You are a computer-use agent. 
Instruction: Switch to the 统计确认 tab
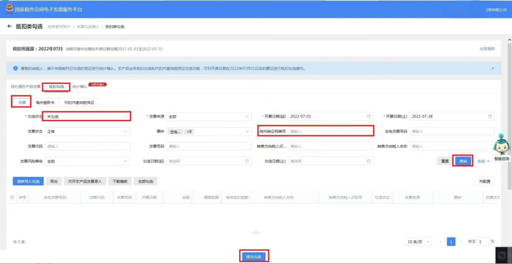pos(80,87)
